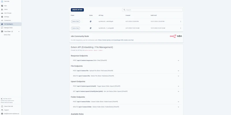The height and width of the screenshot is (115, 231).
Task: Click the AI sparkle notice icon
Action: [2, 99]
